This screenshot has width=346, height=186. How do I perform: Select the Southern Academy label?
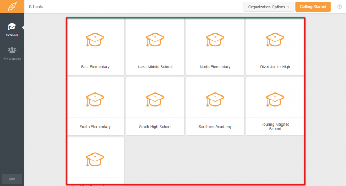pyautogui.click(x=215, y=127)
